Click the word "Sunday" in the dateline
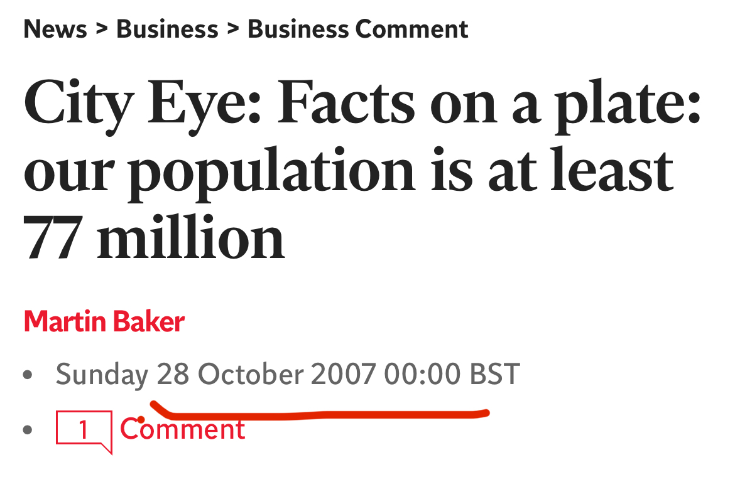Screen dimensions: 735x477 point(102,375)
